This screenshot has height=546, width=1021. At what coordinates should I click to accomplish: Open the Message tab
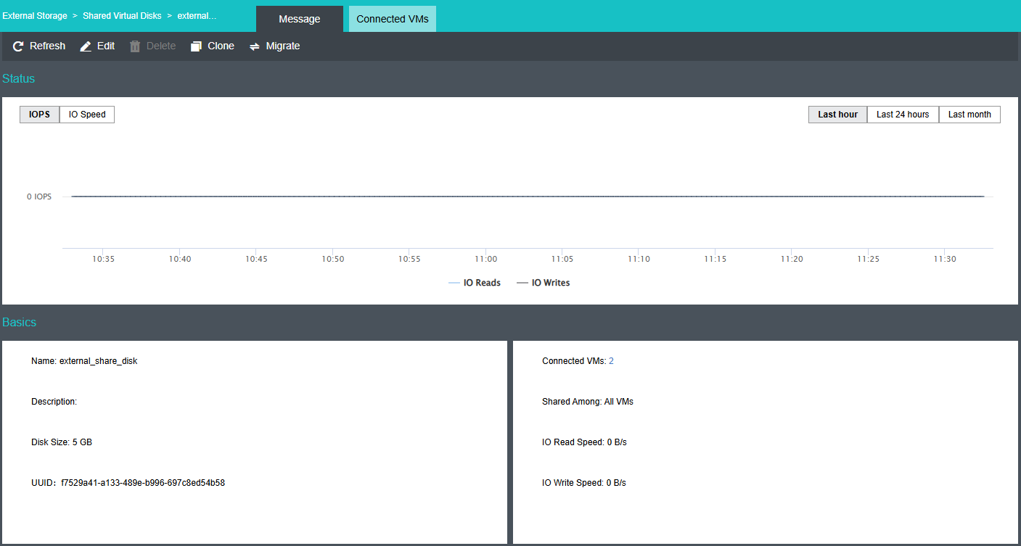pos(299,19)
